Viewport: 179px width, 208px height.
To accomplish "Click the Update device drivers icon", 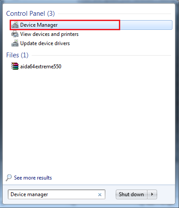I will pyautogui.click(x=15, y=43).
